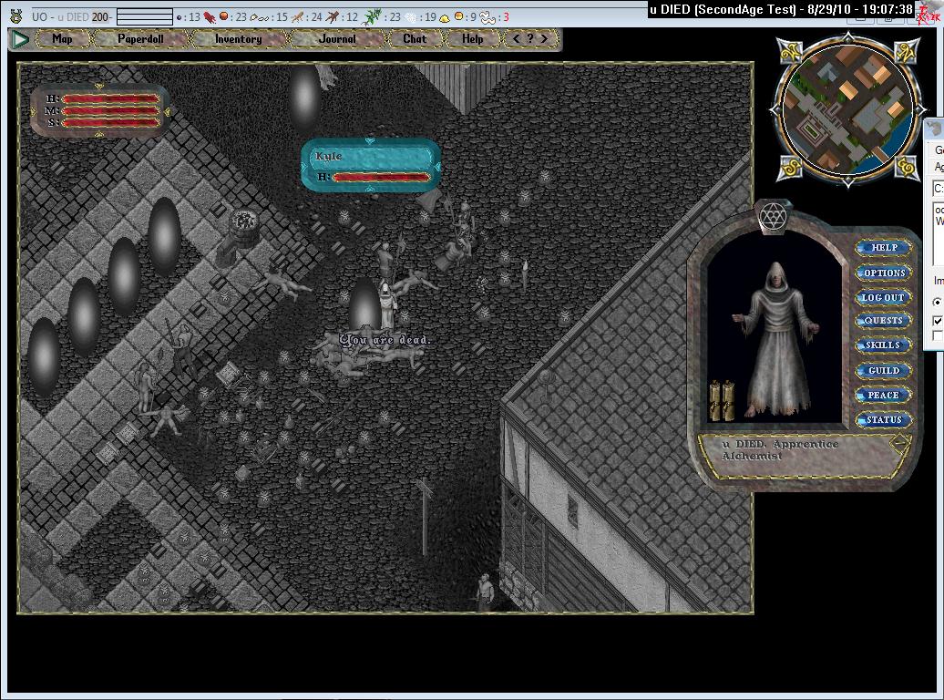Open the Journal from the menu bar

[337, 39]
